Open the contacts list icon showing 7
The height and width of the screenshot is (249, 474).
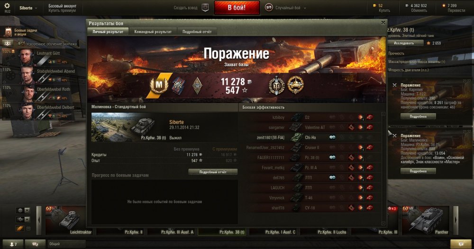[x=13, y=244]
